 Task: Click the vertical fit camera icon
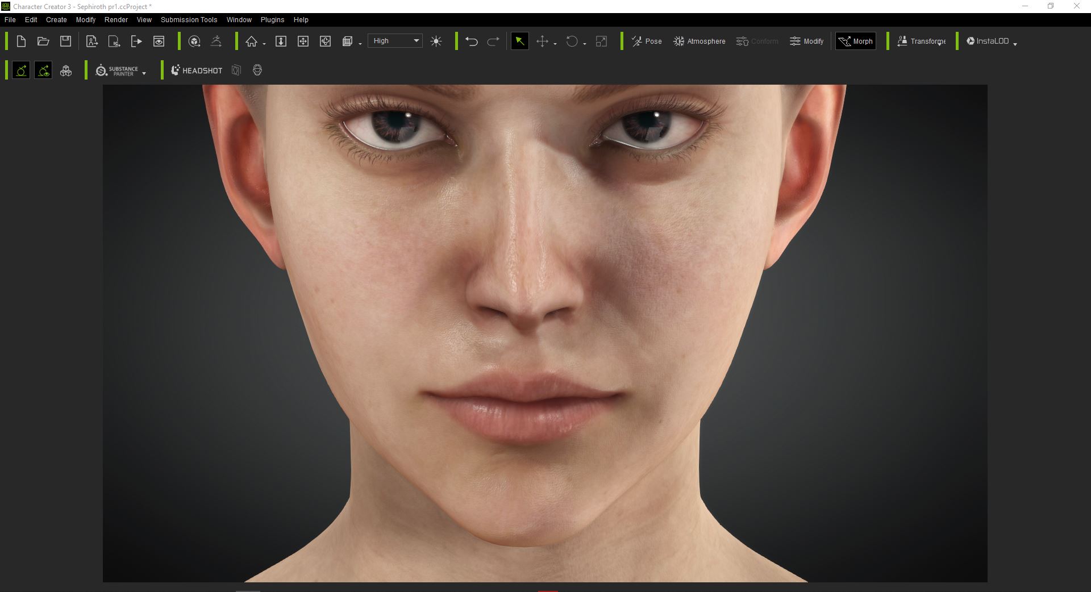[x=281, y=41]
